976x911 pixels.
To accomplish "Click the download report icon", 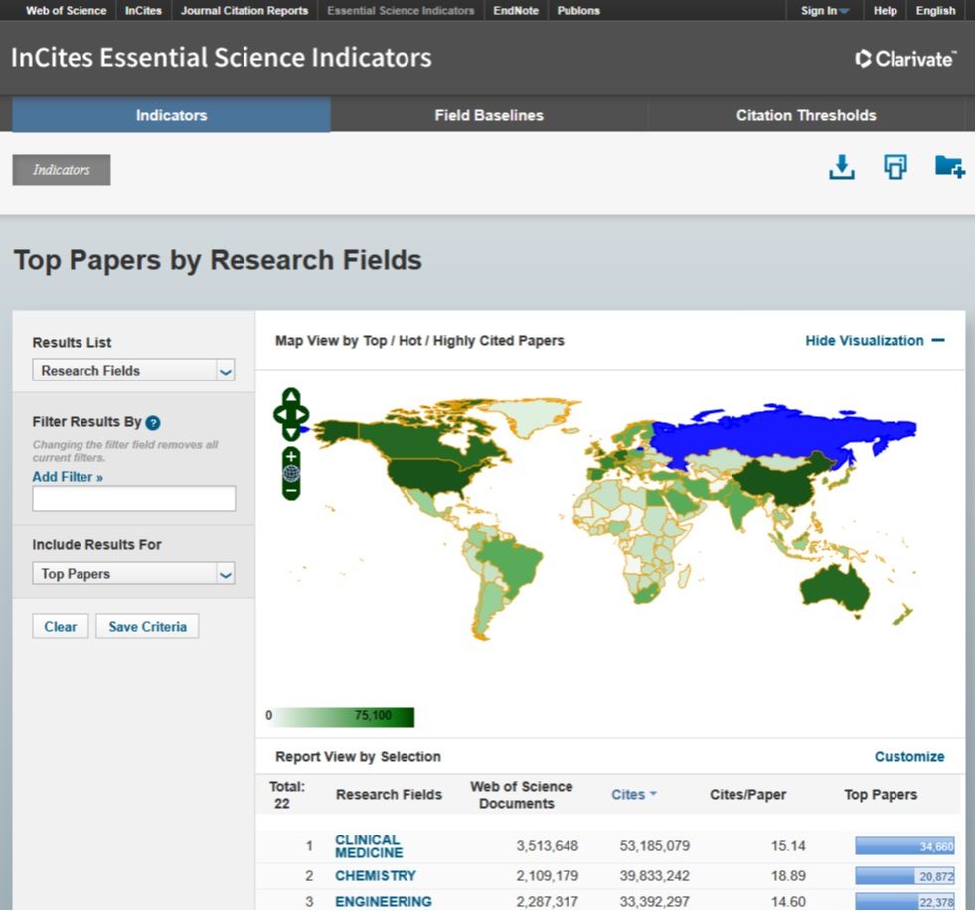I will coord(842,168).
